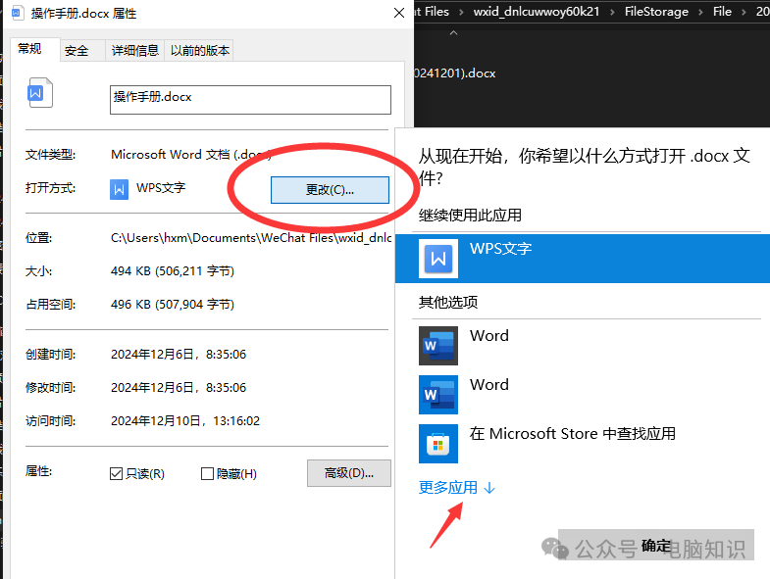Open the 详细信息 tab
This screenshot has width=770, height=579.
pos(135,51)
